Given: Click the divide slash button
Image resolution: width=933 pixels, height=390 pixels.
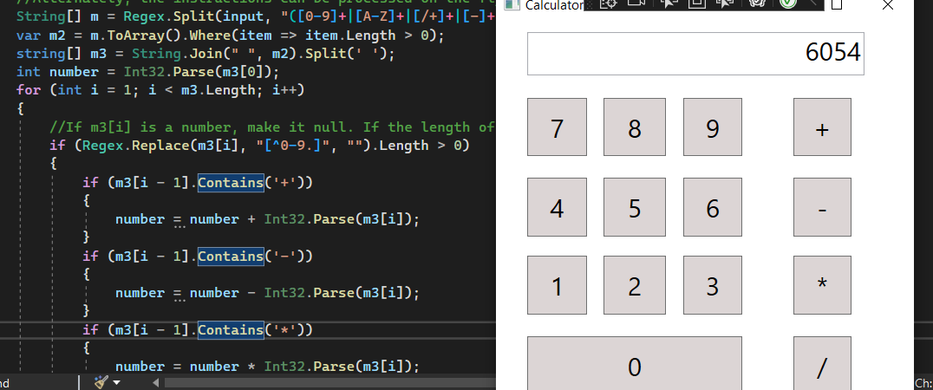Looking at the screenshot, I should pyautogui.click(x=822, y=364).
